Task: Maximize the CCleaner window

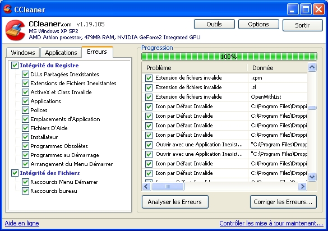Action: click(306, 9)
